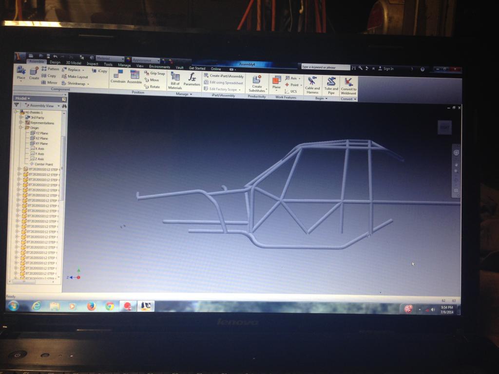The height and width of the screenshot is (374, 499).
Task: Expand the Manage panel dropdown
Action: point(184,94)
